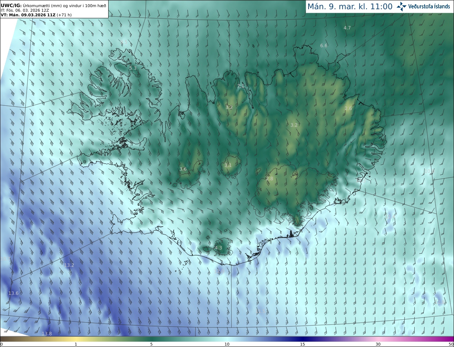
Task: Click the '0' tick on the color scale
Action: [1, 344]
